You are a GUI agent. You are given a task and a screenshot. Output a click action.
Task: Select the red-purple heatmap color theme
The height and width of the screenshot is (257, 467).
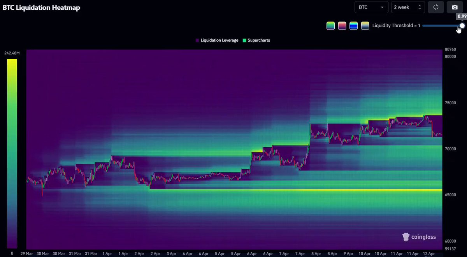tap(342, 26)
